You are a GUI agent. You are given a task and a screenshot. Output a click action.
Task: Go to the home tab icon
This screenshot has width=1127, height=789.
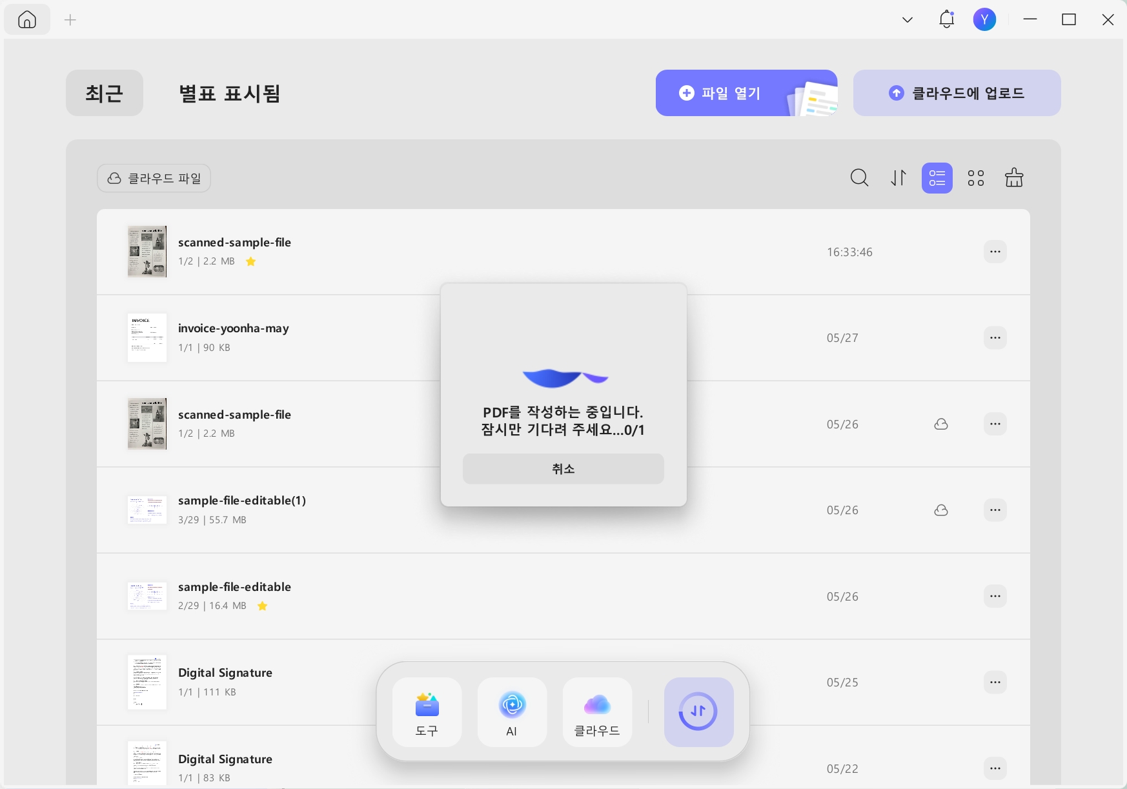[27, 20]
